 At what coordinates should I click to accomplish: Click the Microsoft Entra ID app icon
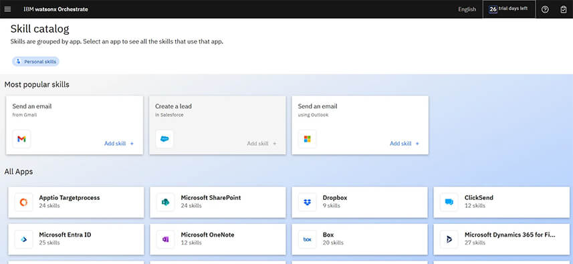(24, 239)
